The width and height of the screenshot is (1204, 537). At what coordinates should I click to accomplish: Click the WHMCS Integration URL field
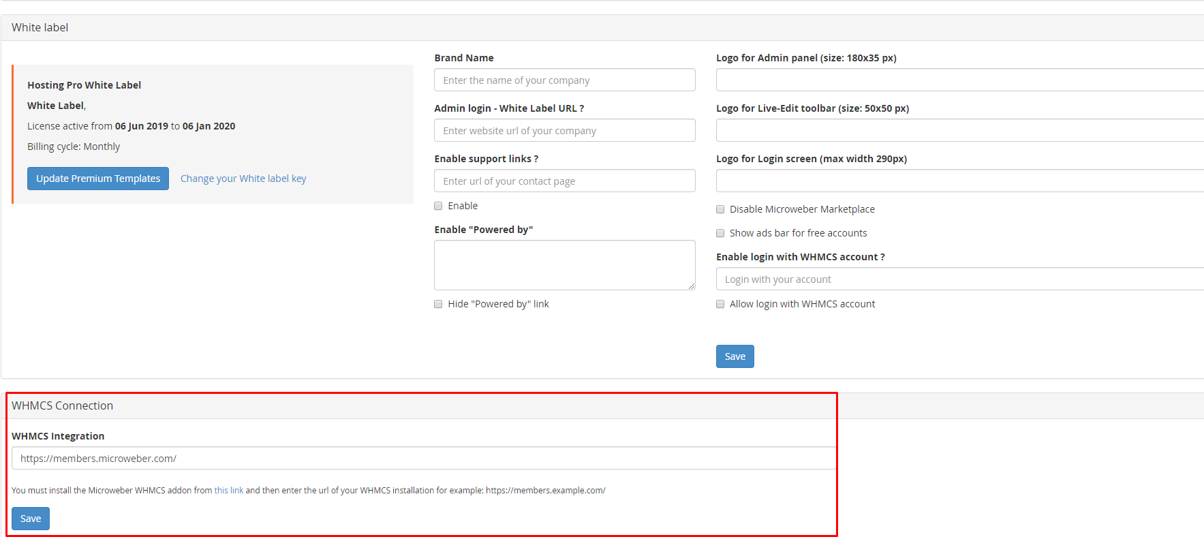[x=424, y=458]
